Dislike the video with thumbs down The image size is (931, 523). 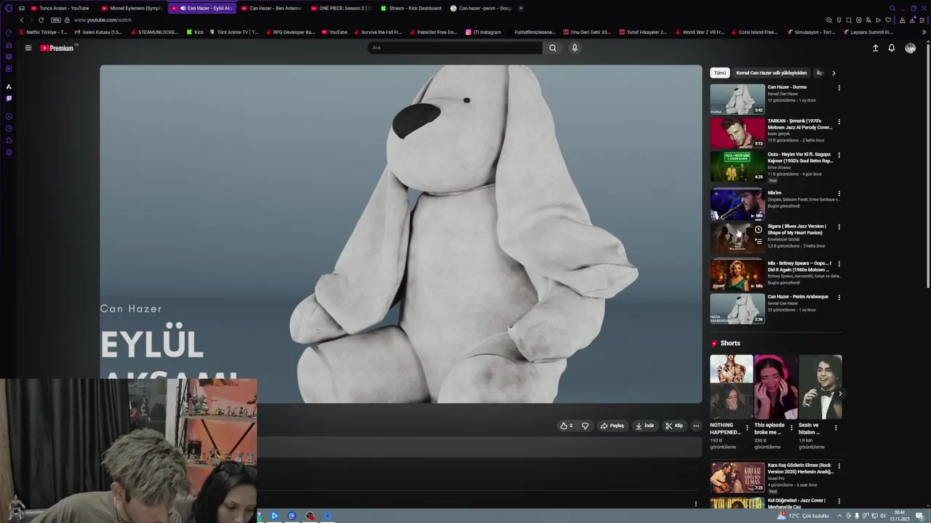(585, 426)
